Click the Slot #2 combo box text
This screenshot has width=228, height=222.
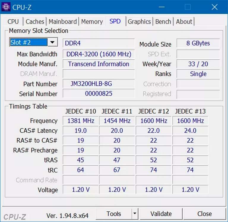click(28, 42)
